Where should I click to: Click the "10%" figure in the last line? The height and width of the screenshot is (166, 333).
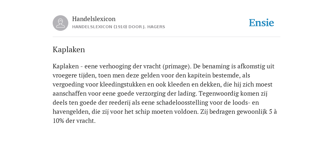[x=59, y=121]
